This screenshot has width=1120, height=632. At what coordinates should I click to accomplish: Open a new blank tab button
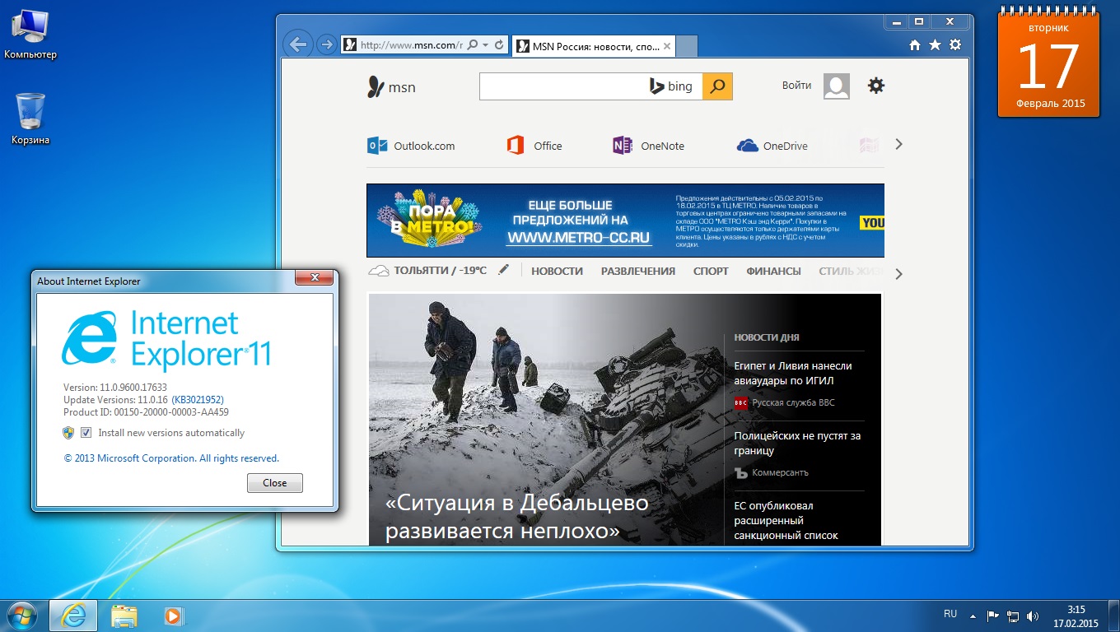pyautogui.click(x=687, y=46)
